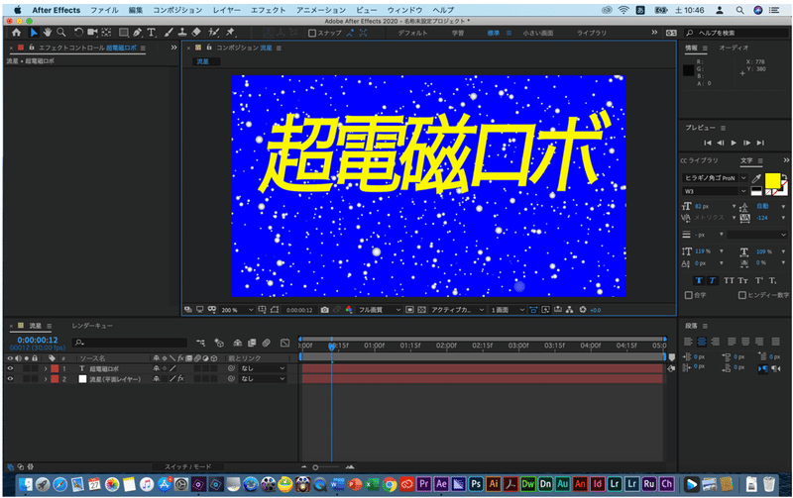793x498 pixels.
Task: Select the Pen tool
Action: pyautogui.click(x=137, y=33)
